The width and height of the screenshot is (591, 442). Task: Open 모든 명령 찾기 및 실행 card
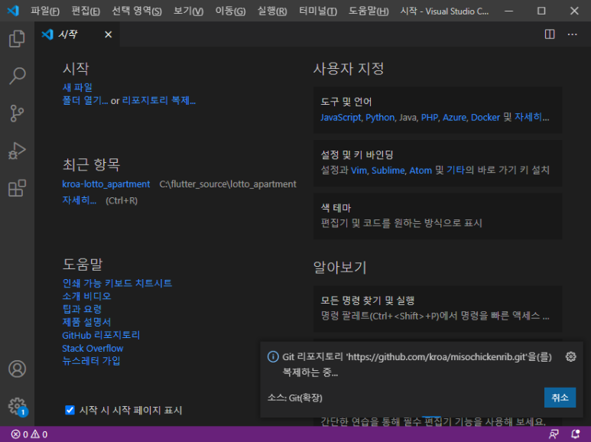coord(437,309)
